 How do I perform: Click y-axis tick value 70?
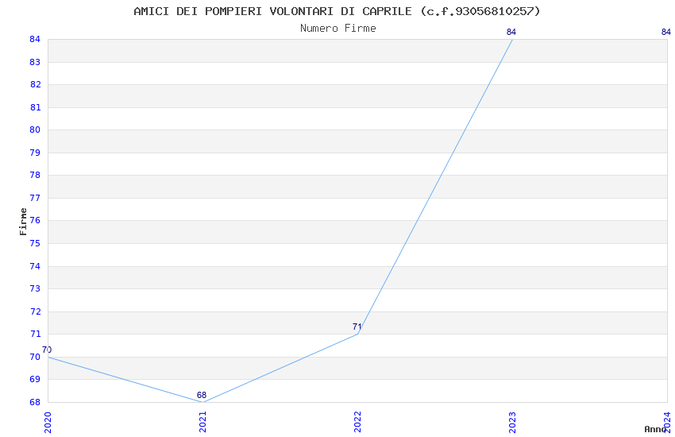35,357
